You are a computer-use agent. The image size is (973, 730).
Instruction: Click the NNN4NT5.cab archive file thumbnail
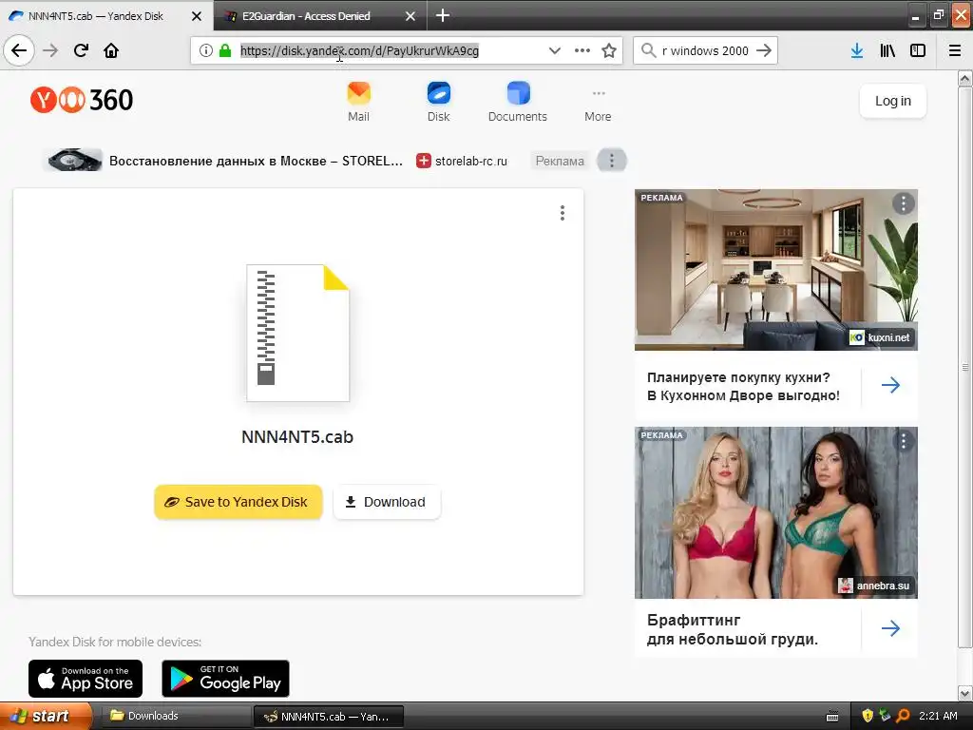coord(297,333)
